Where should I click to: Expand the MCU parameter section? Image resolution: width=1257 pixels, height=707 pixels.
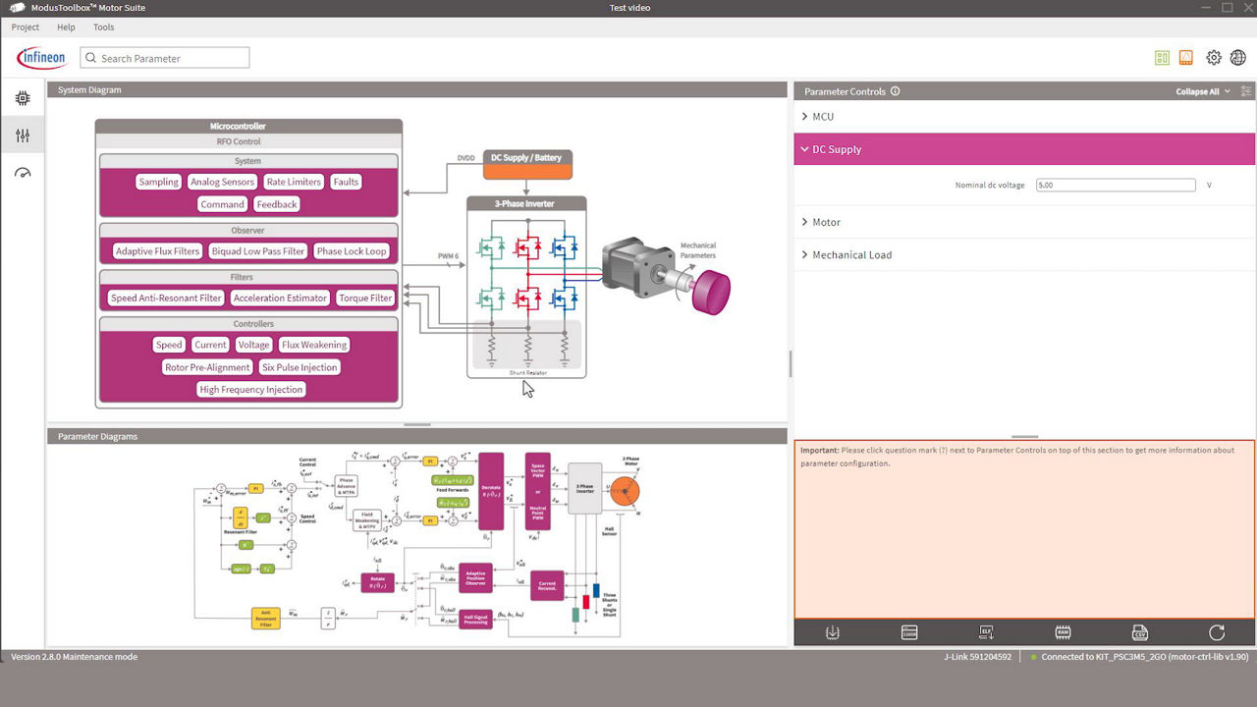pyautogui.click(x=823, y=117)
